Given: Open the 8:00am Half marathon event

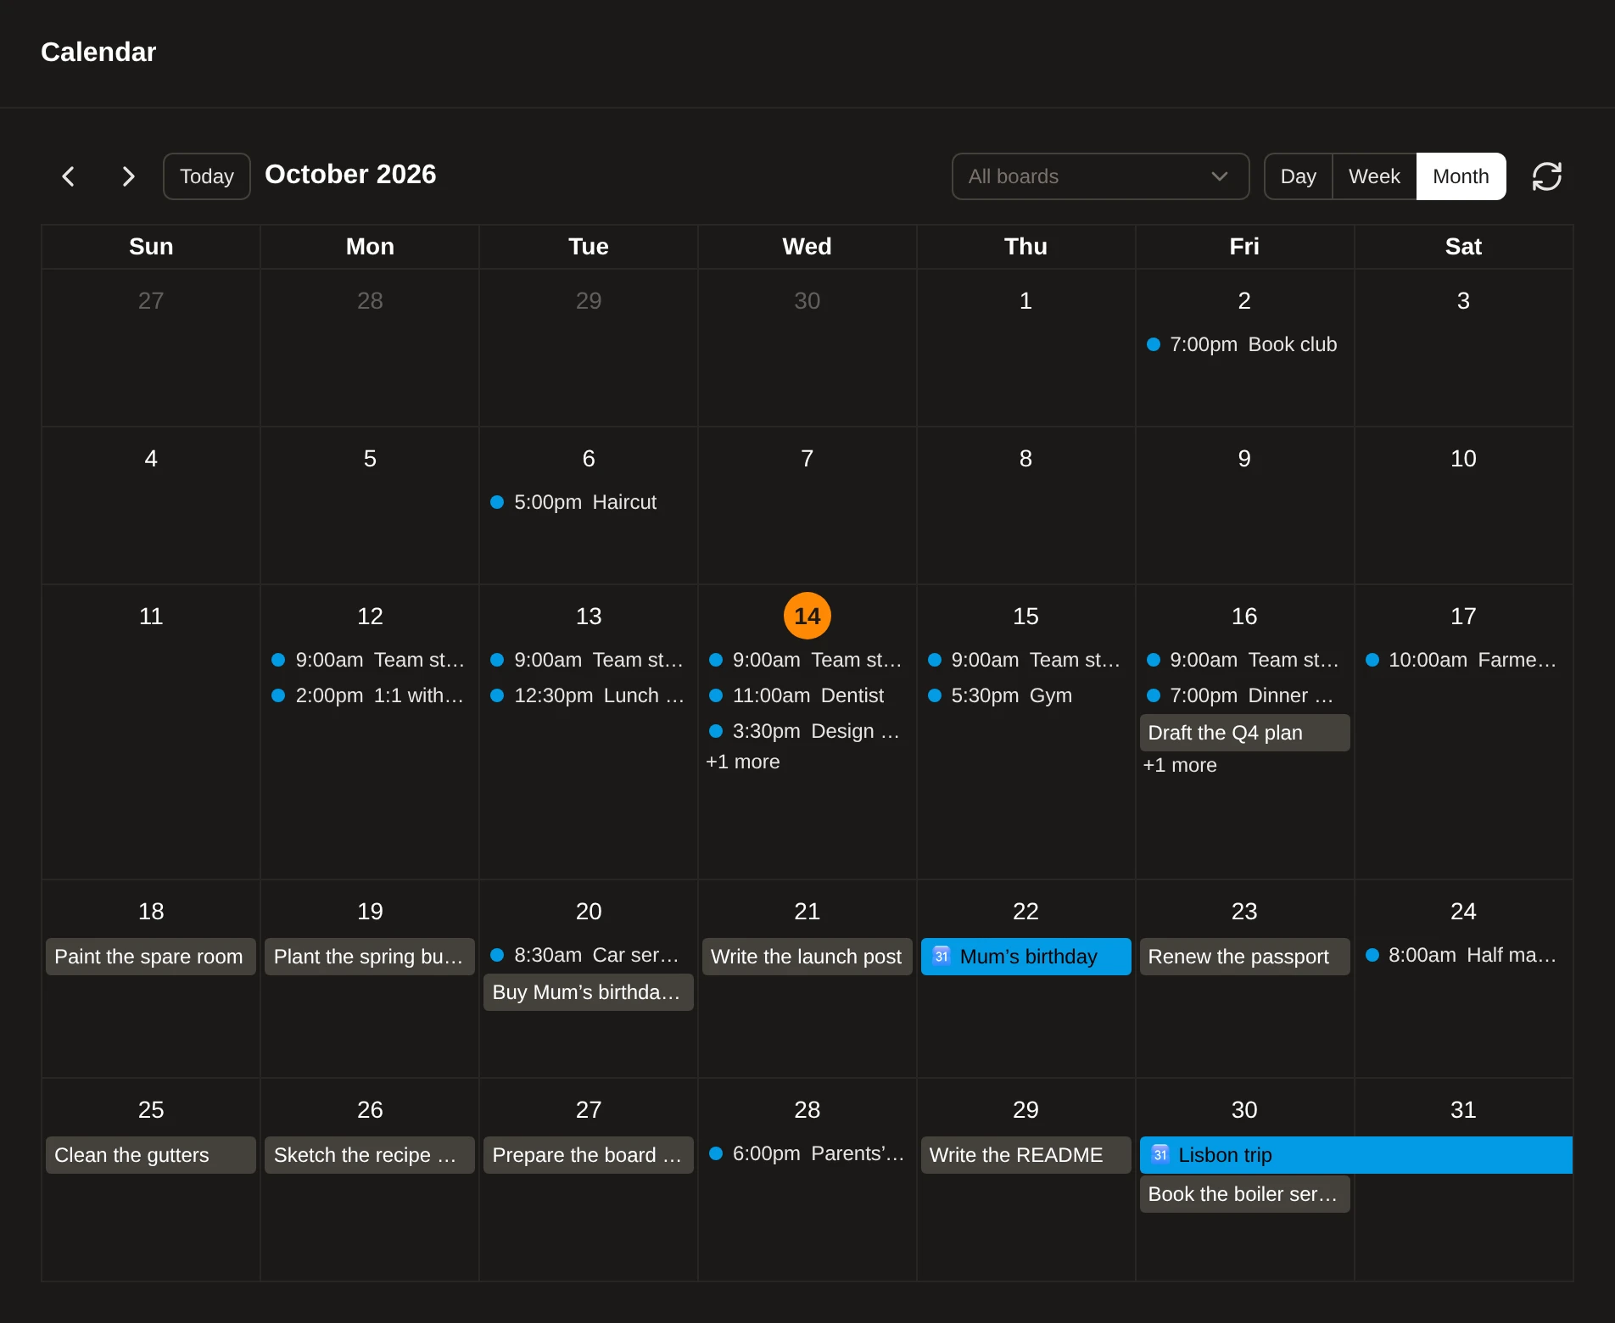Looking at the screenshot, I should pos(1463,955).
